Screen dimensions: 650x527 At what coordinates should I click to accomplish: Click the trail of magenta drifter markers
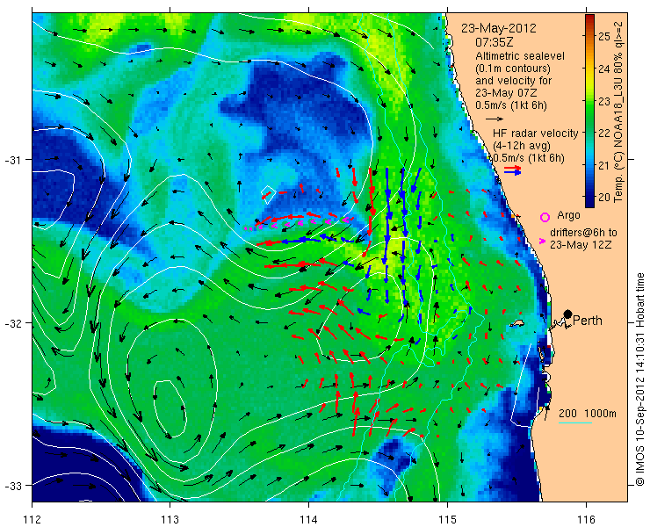pyautogui.click(x=298, y=224)
